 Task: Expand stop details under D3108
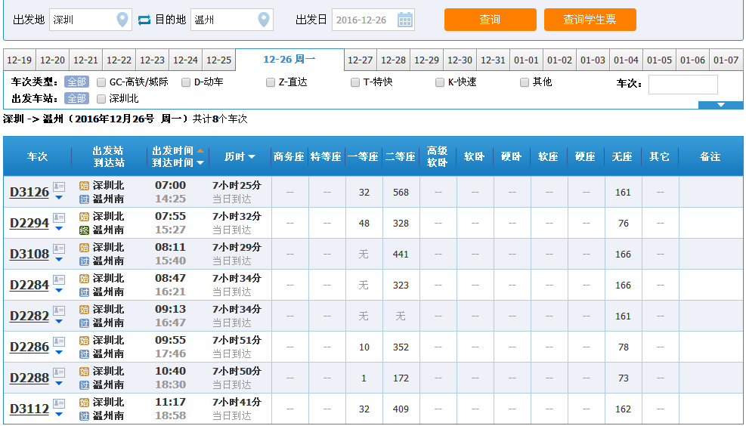58,259
